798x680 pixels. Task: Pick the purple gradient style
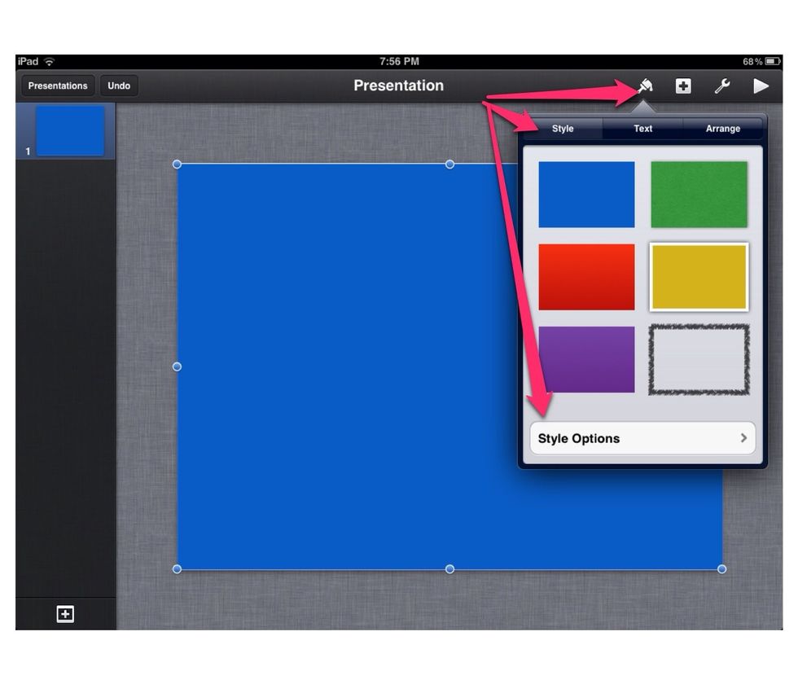point(586,359)
